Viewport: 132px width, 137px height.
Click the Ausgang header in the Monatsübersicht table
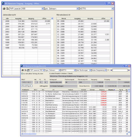point(77,19)
